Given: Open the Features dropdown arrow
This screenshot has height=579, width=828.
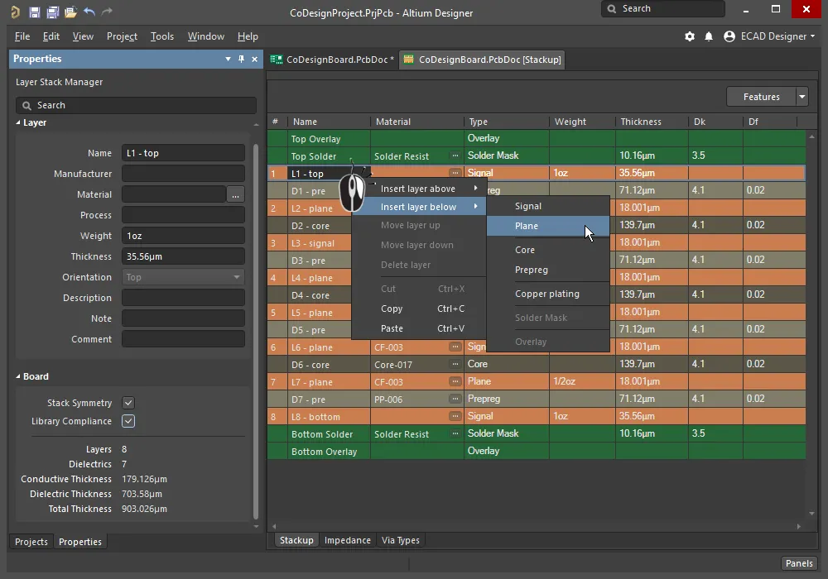Looking at the screenshot, I should [x=802, y=97].
